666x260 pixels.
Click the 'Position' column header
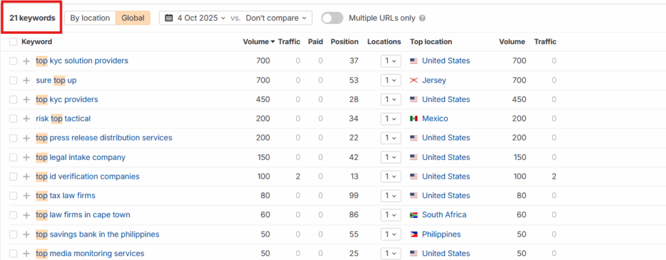[x=344, y=42]
